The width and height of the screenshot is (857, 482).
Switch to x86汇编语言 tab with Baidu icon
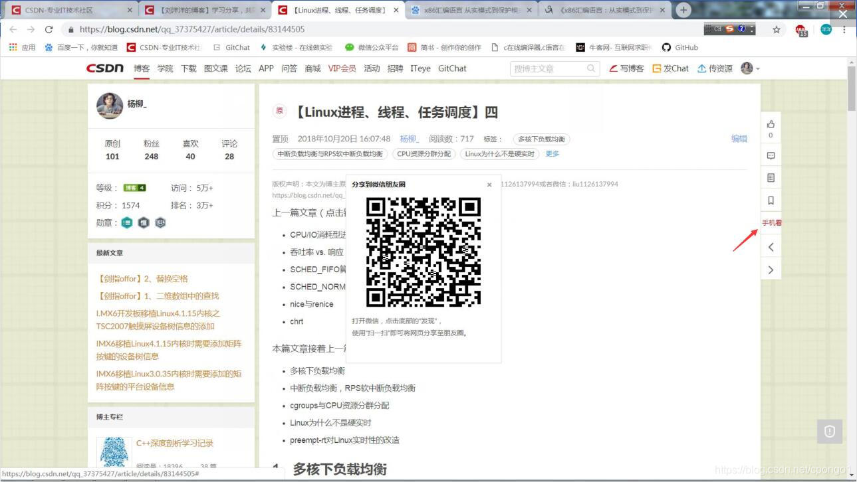tap(471, 11)
